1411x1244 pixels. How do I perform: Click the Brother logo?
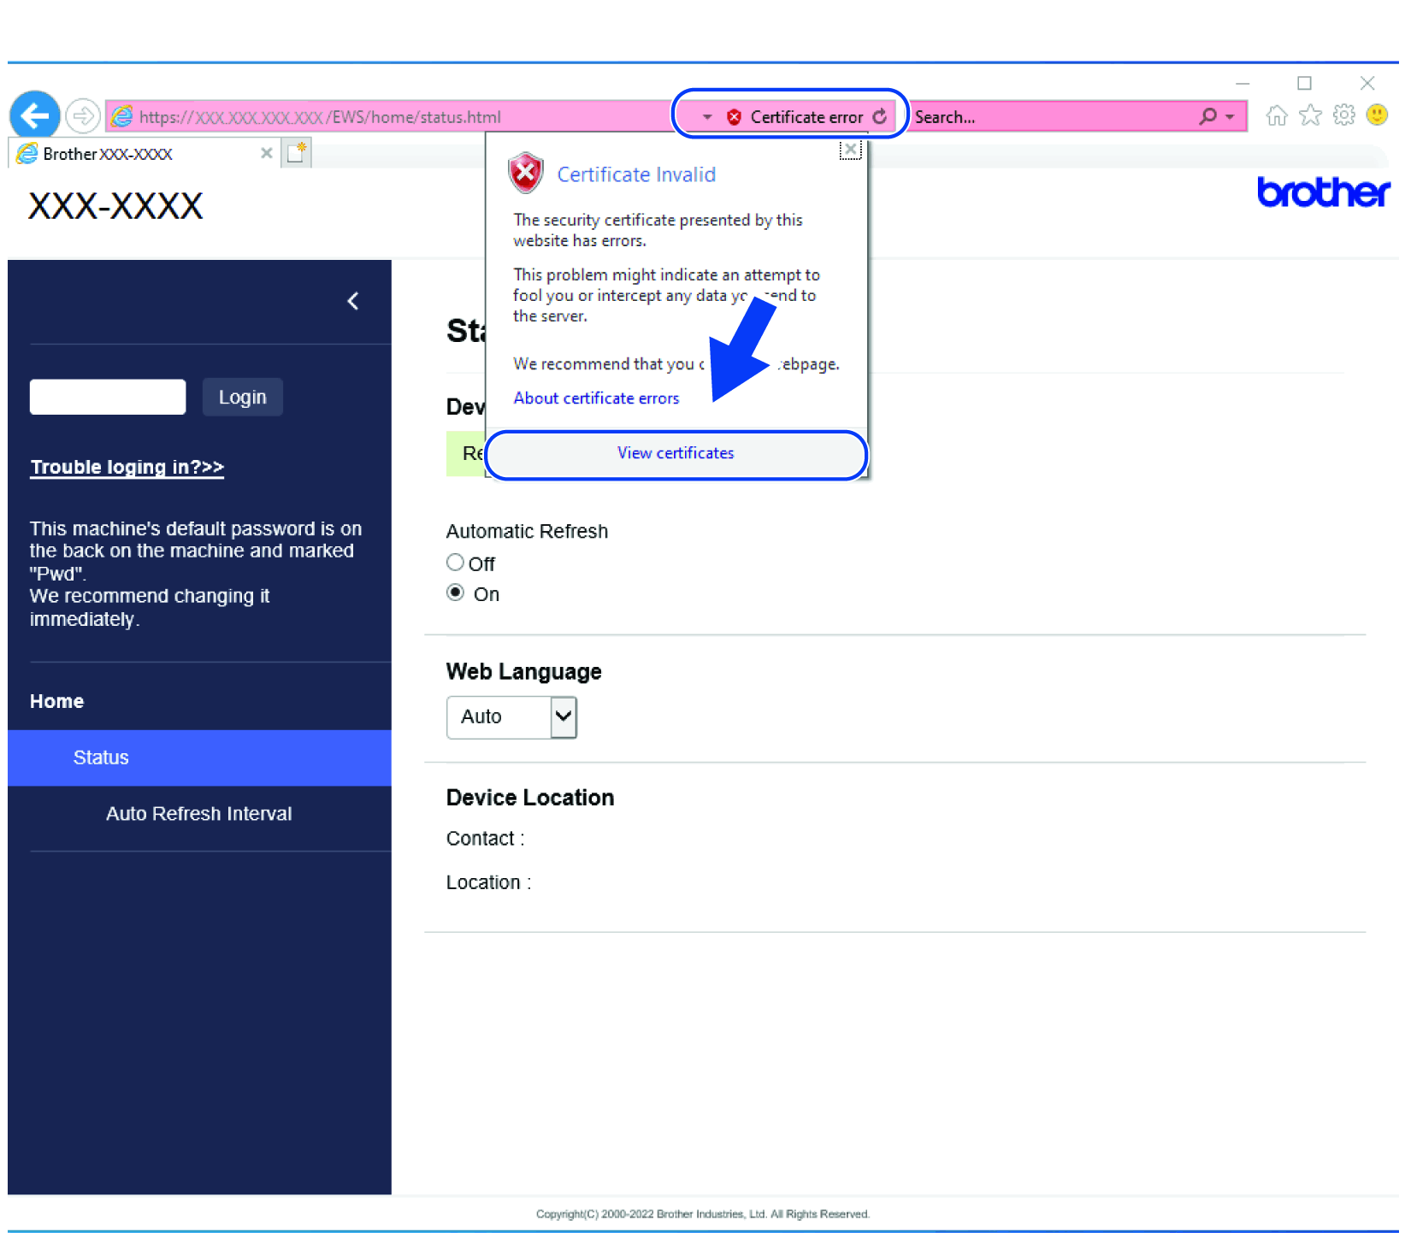[x=1323, y=193]
